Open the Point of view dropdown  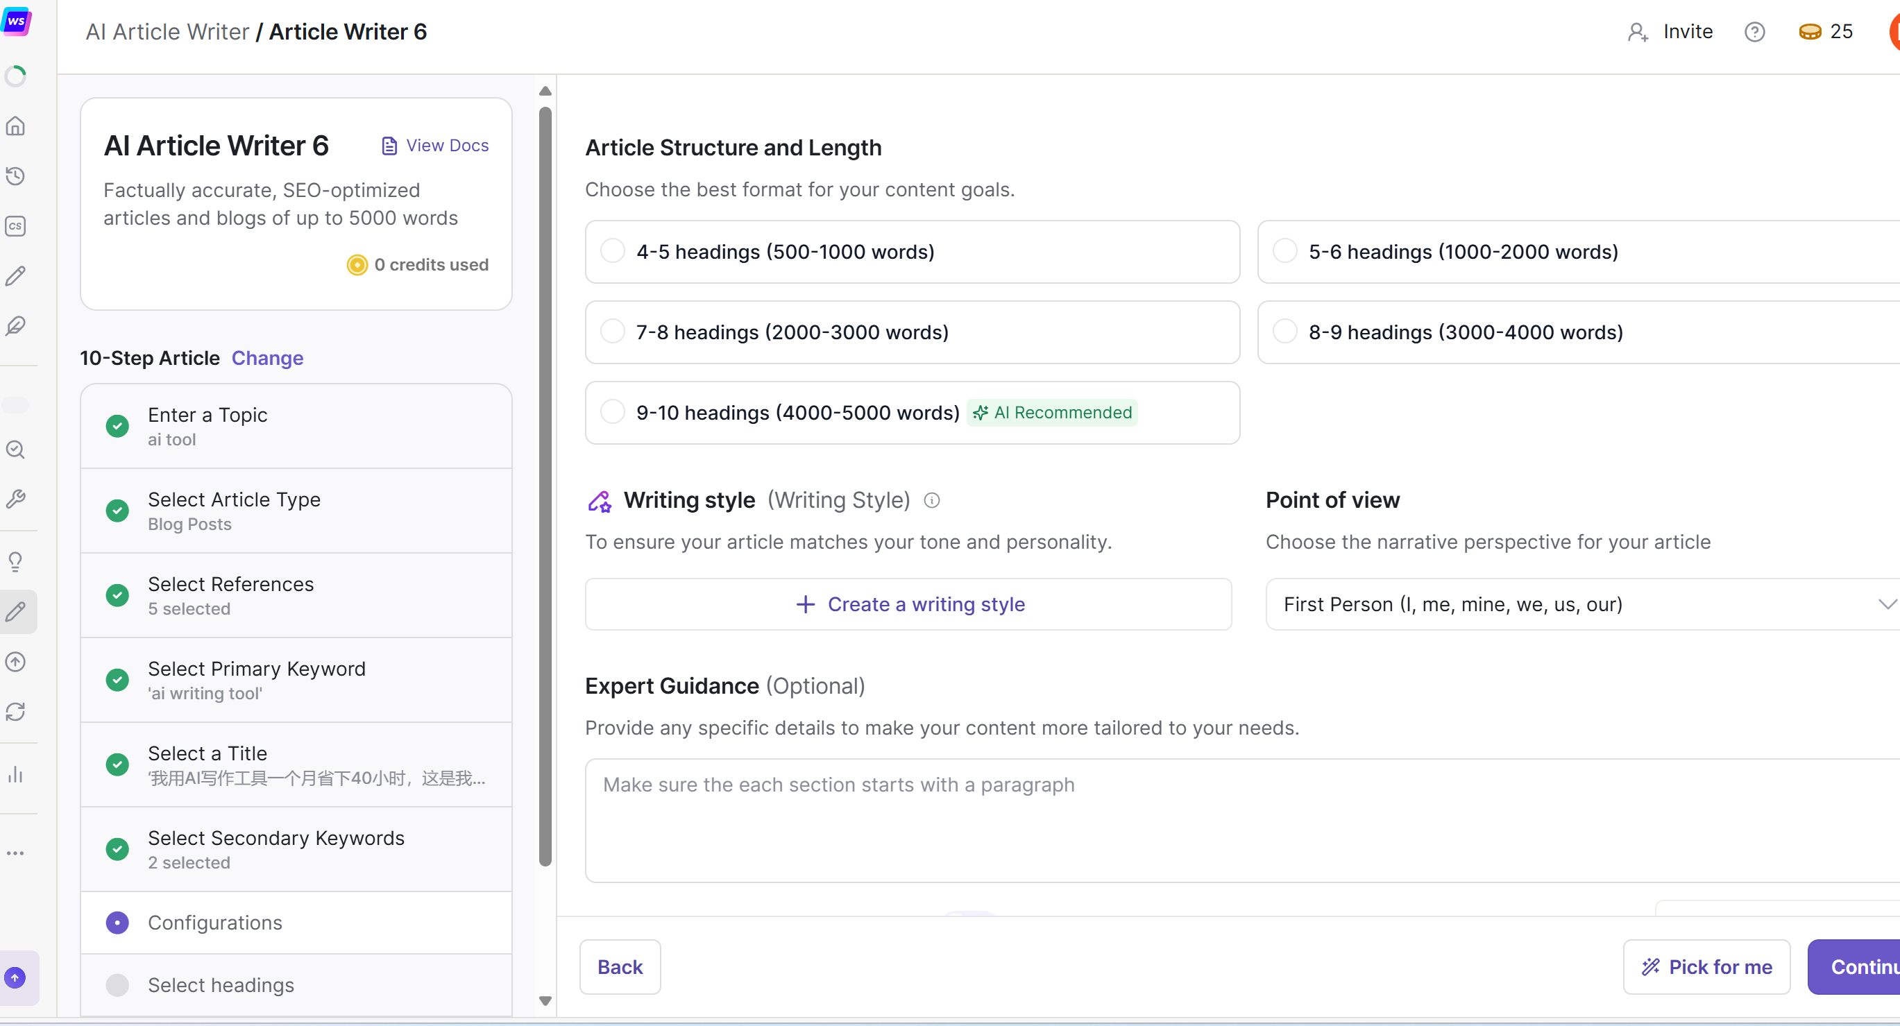pos(1583,604)
